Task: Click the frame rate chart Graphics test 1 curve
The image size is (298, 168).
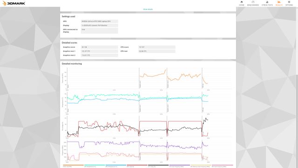Action: coord(153,75)
